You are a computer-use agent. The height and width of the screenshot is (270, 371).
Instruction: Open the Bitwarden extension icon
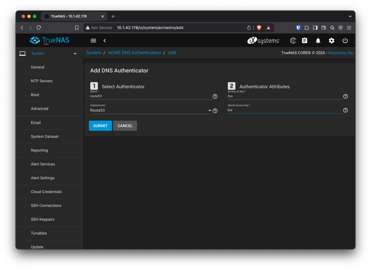pyautogui.click(x=298, y=28)
